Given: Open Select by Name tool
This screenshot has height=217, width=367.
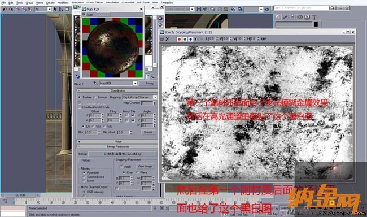Looking at the screenshot, I should (61, 10).
